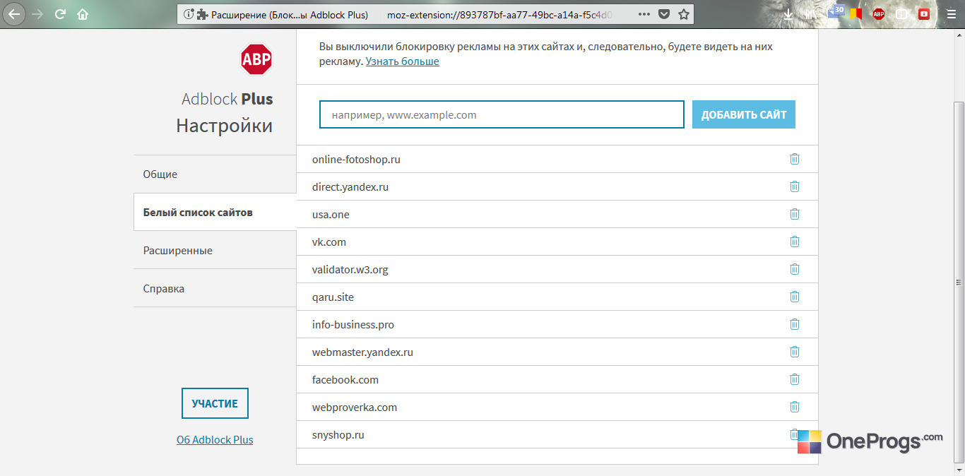Screen dimensions: 965x476
Task: Click the webmaster.yandex.ru entry text
Action: (362, 352)
